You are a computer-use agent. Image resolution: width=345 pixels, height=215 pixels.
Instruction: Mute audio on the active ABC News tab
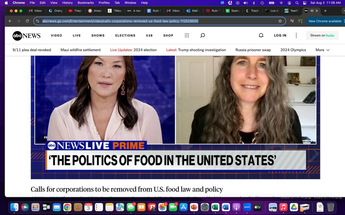(312, 11)
